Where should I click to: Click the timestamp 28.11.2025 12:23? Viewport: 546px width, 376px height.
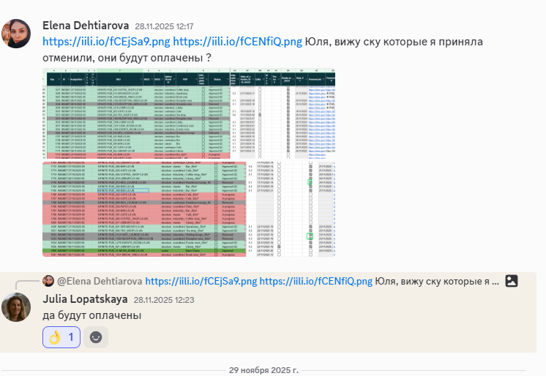164,300
